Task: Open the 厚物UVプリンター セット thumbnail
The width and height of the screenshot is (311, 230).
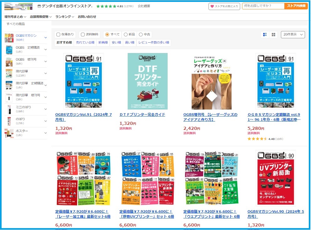Action: tap(148, 178)
